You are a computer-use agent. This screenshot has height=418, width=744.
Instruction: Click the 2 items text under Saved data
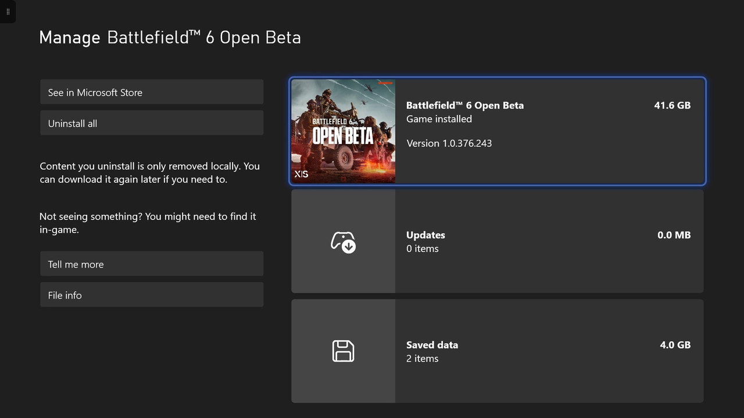(422, 358)
